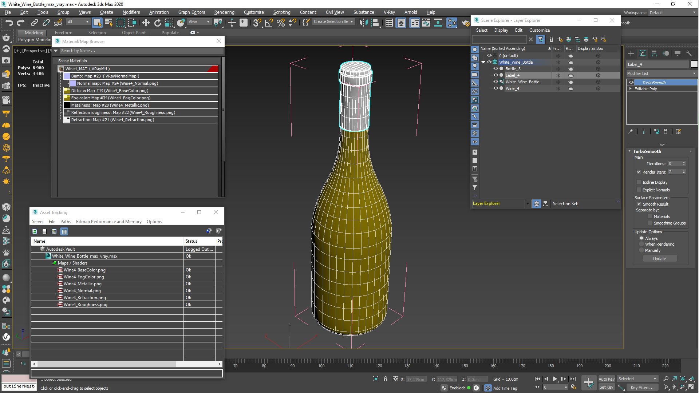Toggle TurboSmooth modifier visibility eye
This screenshot has height=393, width=699.
tap(631, 83)
